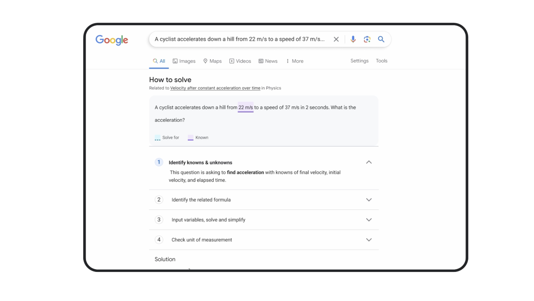Screen dimensions: 534x301
Task: Click the Identify the related formula title
Action: (x=201, y=200)
